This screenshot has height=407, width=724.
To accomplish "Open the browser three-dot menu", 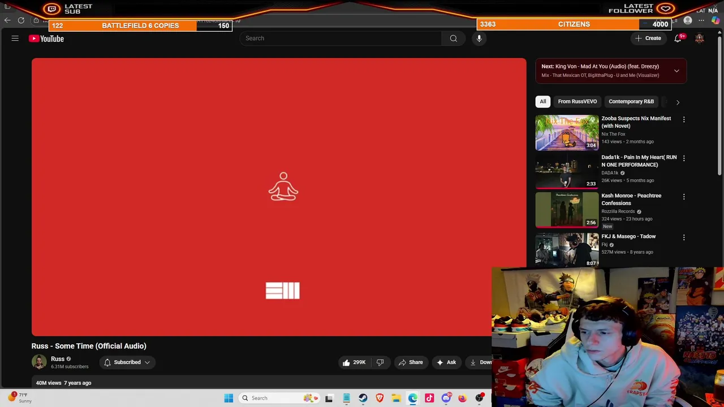I will point(701,20).
